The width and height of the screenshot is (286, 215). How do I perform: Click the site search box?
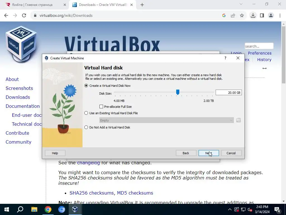(259, 46)
